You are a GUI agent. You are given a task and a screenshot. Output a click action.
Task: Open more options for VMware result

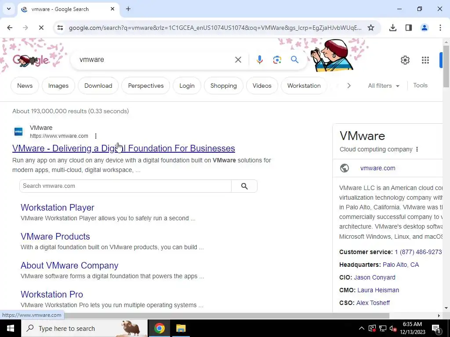(95, 136)
